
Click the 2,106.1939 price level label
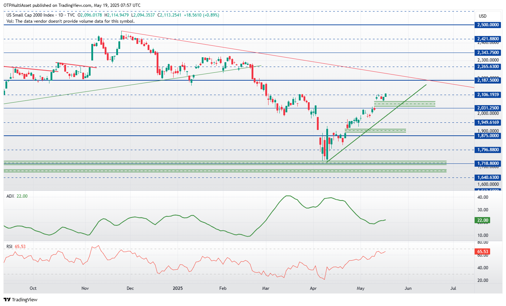[488, 95]
